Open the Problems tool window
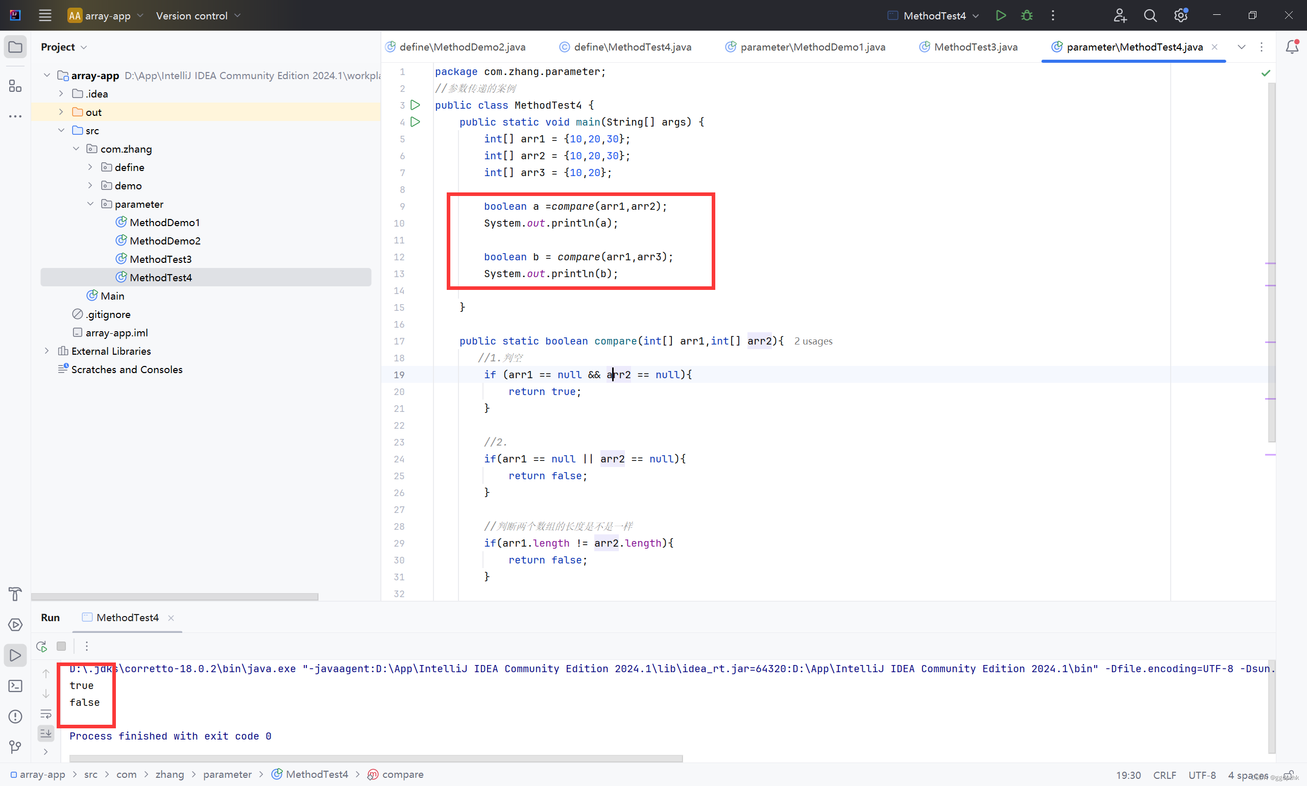1307x786 pixels. [x=15, y=716]
